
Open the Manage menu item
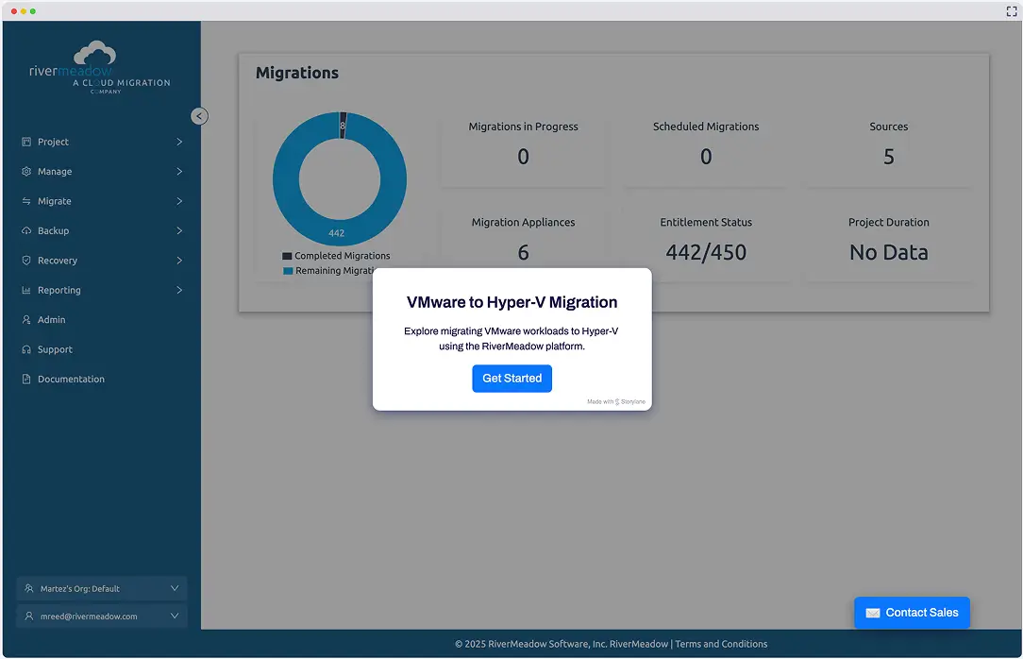click(102, 172)
